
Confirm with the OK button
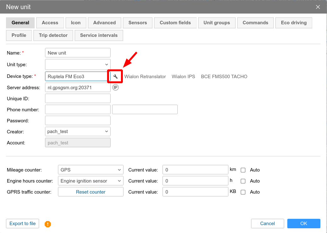[303, 224]
